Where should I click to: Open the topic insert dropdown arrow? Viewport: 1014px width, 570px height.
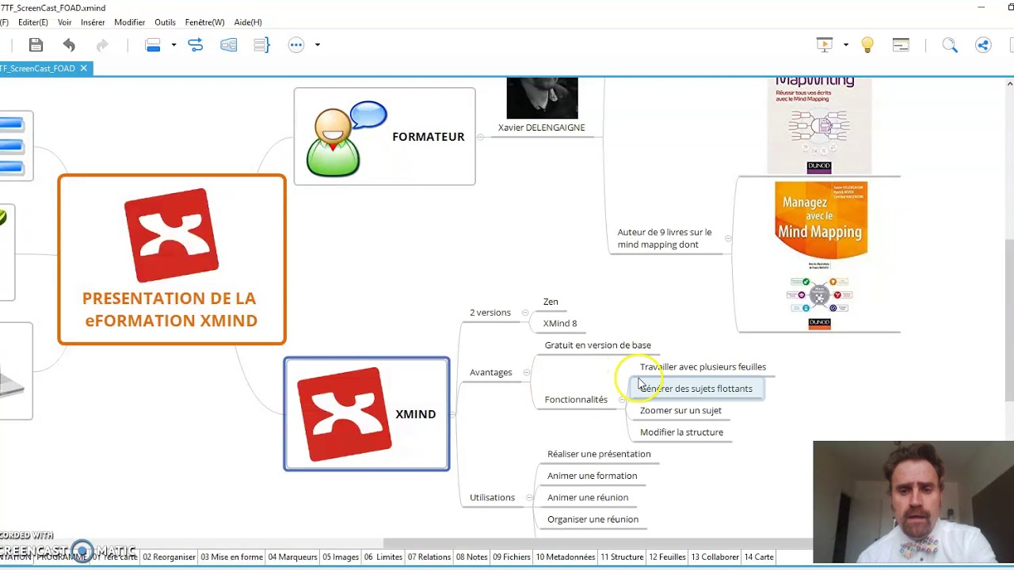[x=173, y=45]
